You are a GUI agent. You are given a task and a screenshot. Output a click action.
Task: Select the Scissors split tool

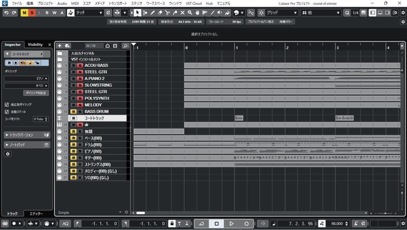(x=167, y=13)
